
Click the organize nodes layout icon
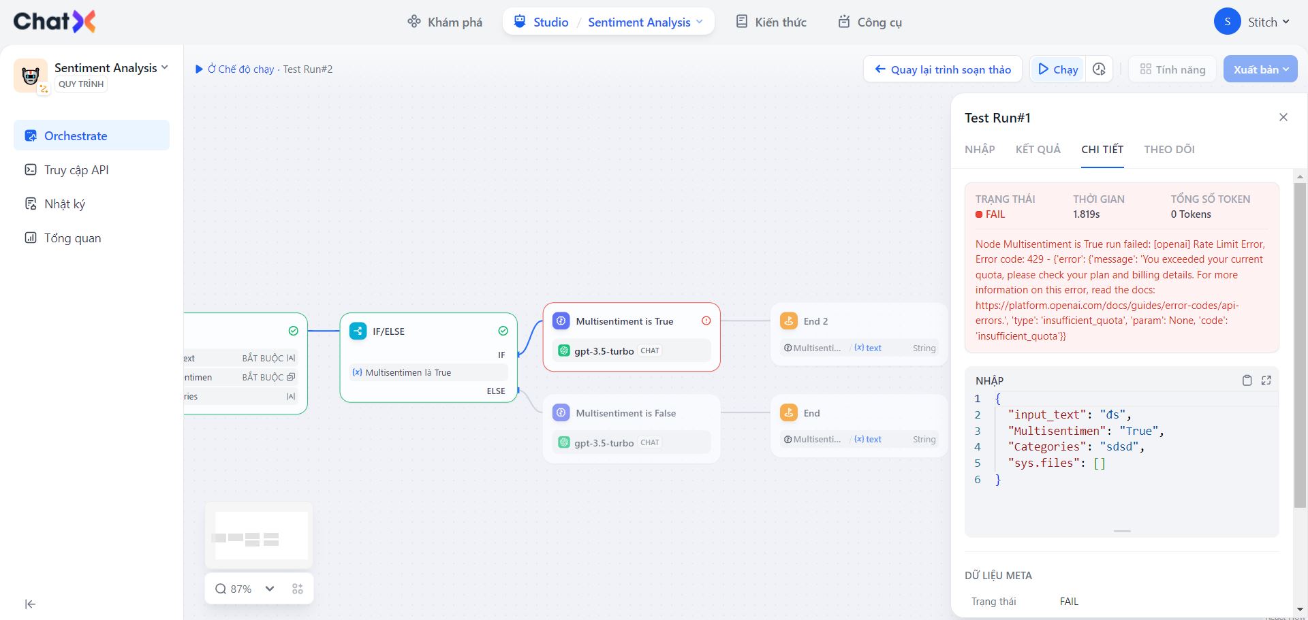298,589
